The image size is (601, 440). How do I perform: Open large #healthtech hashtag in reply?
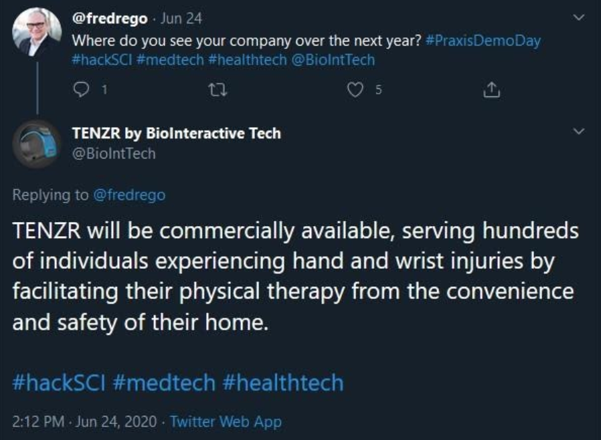(283, 383)
